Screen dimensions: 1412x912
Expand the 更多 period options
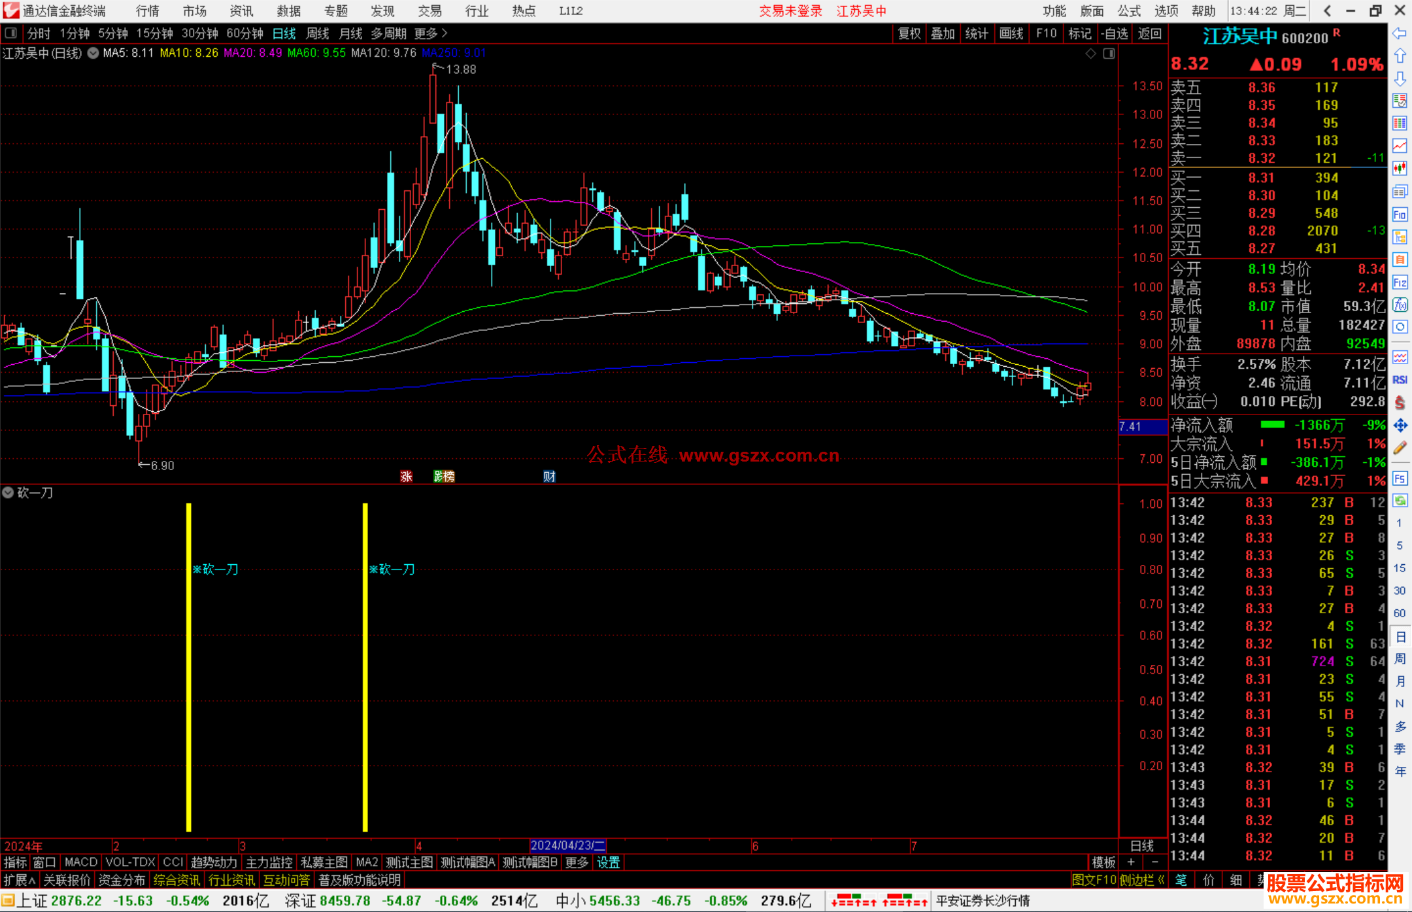(431, 33)
